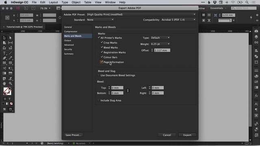
Task: Select the Pencil tool
Action: (x=11, y=58)
